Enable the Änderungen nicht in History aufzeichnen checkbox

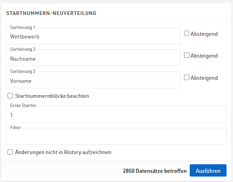(10, 152)
